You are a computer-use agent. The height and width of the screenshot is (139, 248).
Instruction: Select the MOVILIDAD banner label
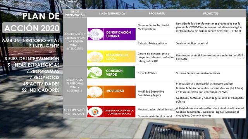115,91
